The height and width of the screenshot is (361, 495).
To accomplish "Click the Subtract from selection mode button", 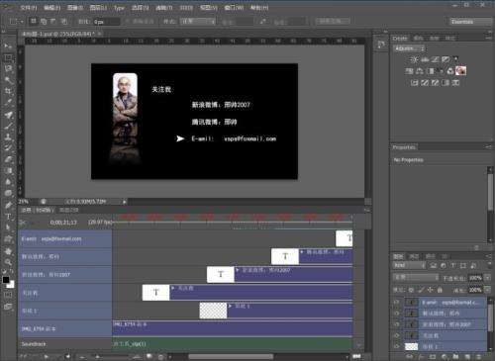I will tap(53, 22).
